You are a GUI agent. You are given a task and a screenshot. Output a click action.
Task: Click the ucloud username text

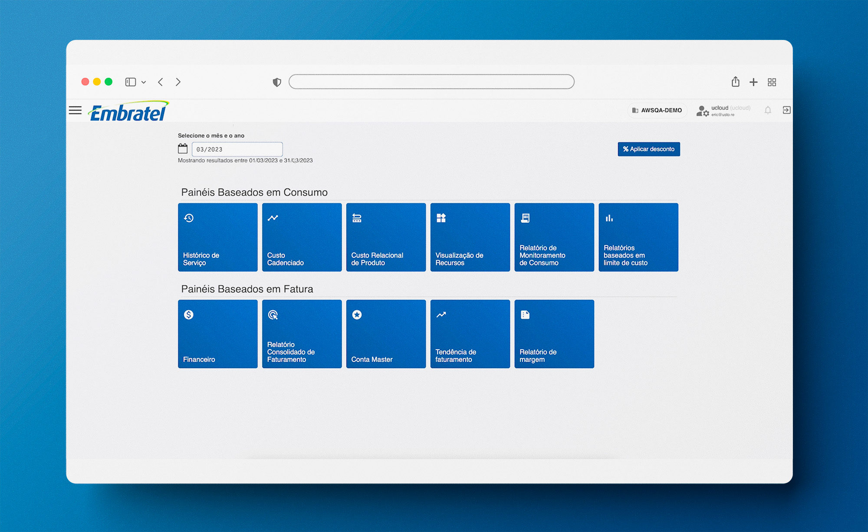[720, 108]
